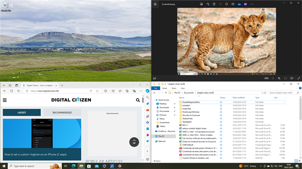Mark Screenshot.png as favorite with heart icon
This screenshot has width=302, height=169.
point(220,4)
